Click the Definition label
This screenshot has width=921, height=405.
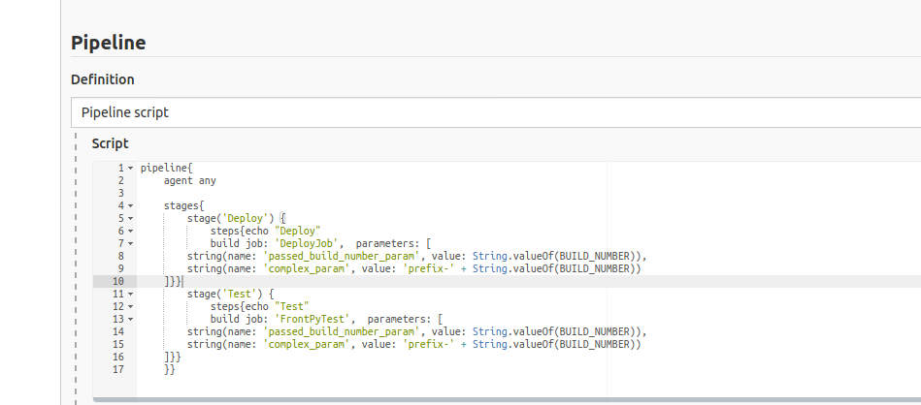tap(103, 79)
